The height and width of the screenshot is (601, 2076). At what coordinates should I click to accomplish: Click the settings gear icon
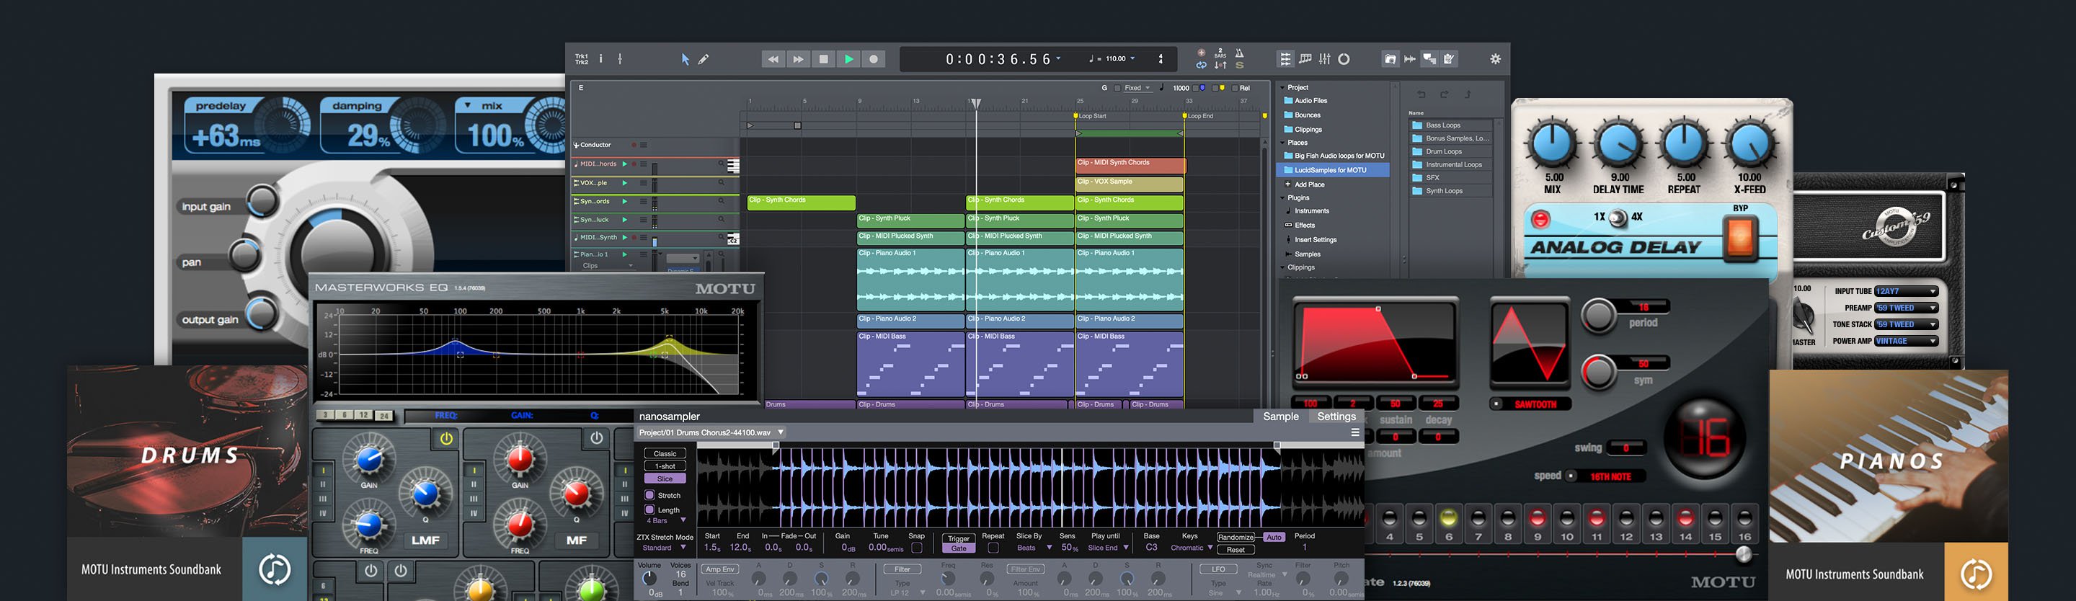click(1495, 59)
